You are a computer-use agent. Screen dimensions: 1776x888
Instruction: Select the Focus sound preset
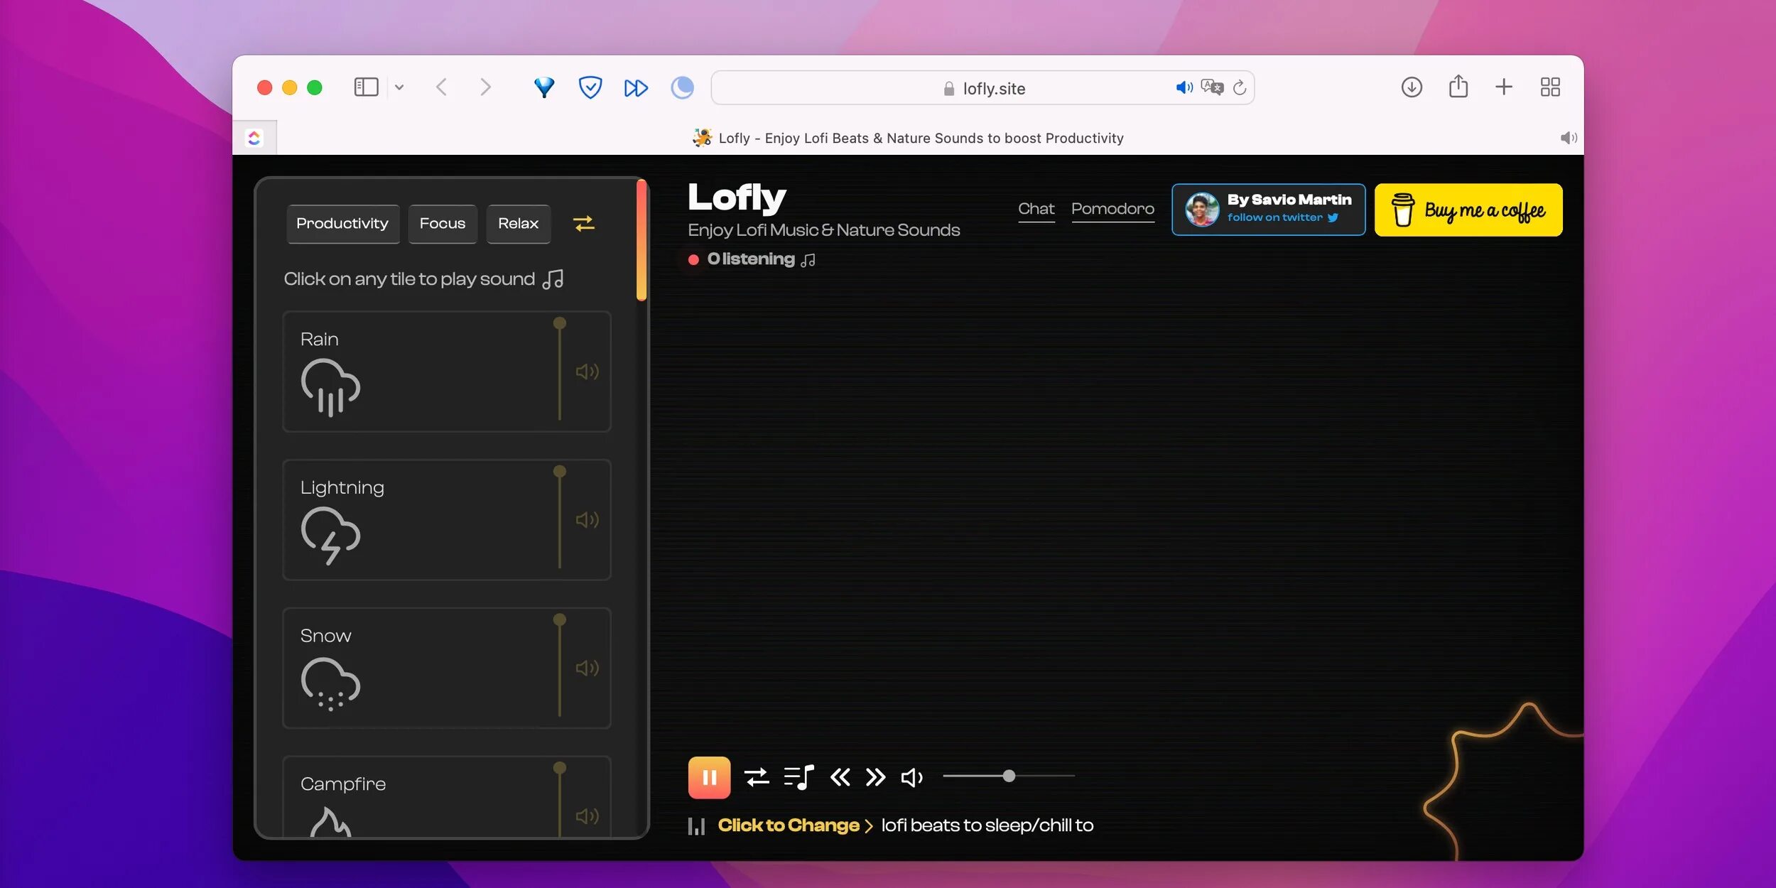(x=442, y=224)
